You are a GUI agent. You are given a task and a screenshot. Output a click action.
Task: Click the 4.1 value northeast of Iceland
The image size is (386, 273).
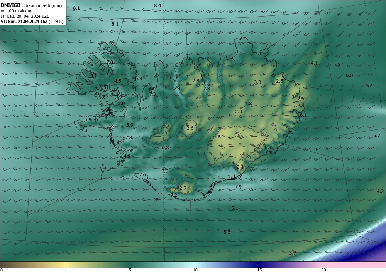pyautogui.click(x=314, y=63)
